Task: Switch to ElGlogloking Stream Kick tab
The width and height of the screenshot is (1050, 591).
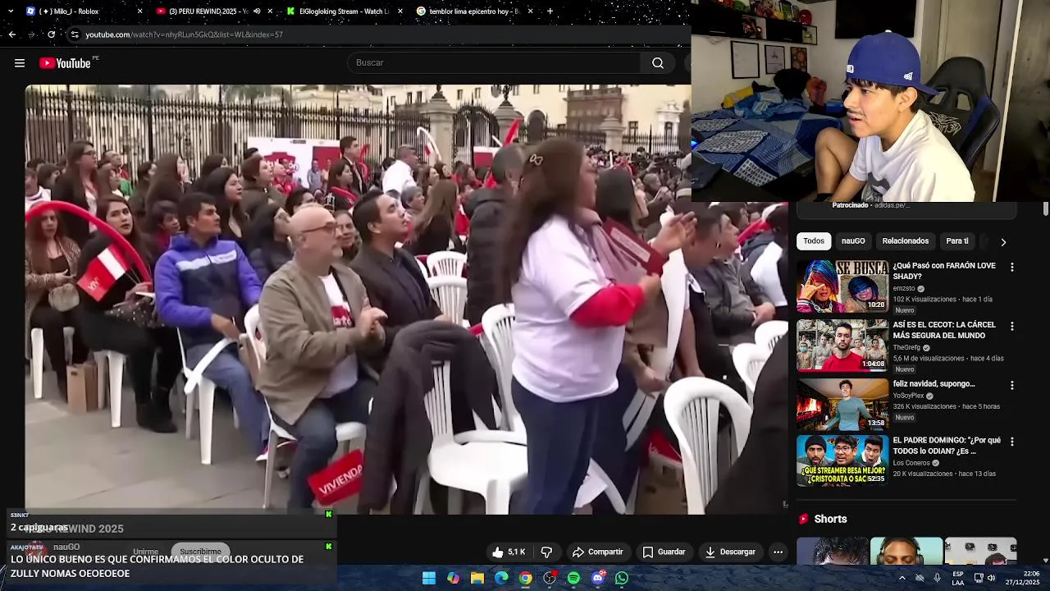Action: (x=345, y=11)
